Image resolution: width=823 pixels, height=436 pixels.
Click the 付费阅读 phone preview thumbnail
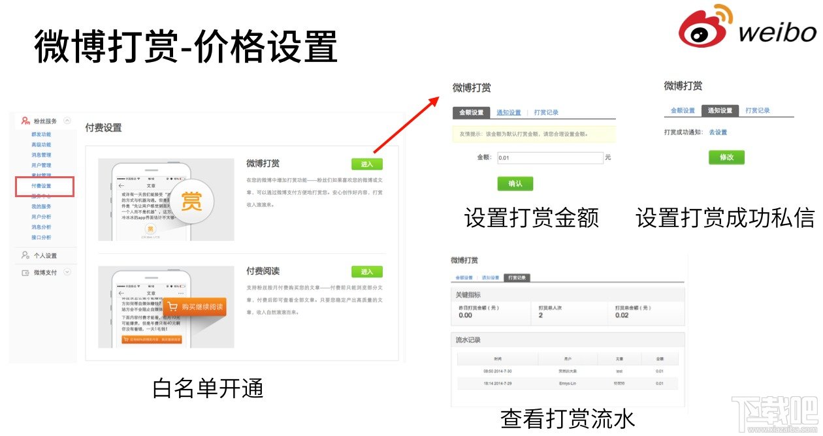click(x=167, y=307)
